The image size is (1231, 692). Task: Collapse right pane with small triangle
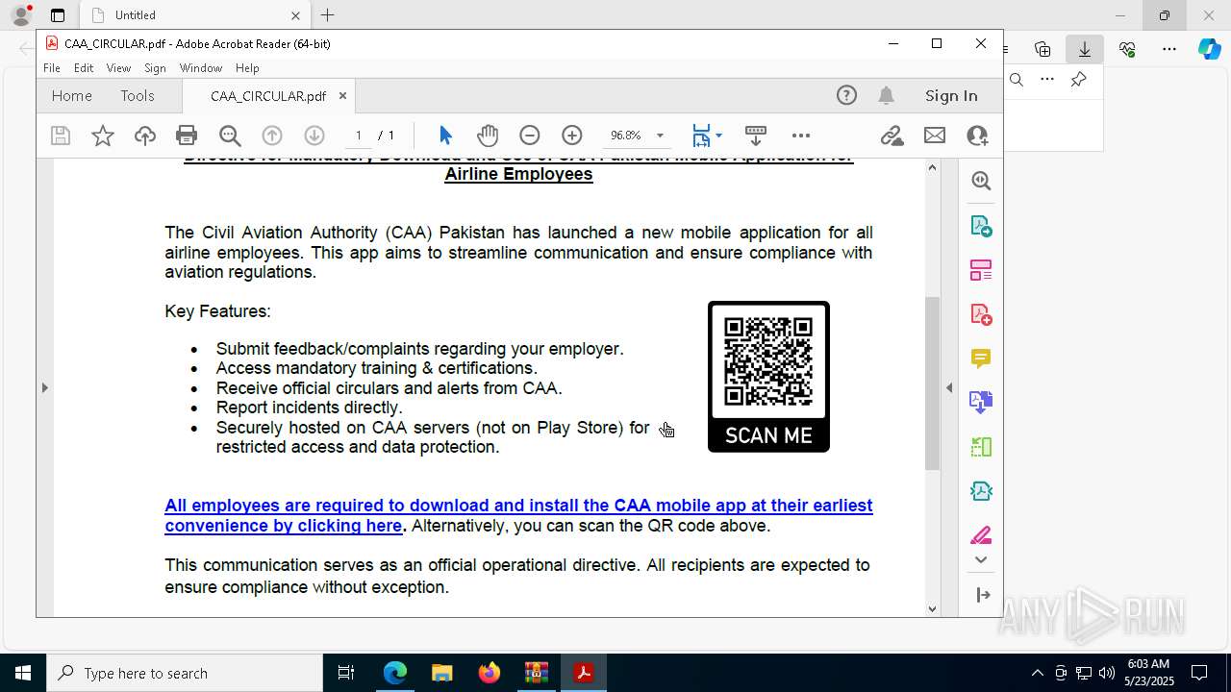pyautogui.click(x=949, y=387)
